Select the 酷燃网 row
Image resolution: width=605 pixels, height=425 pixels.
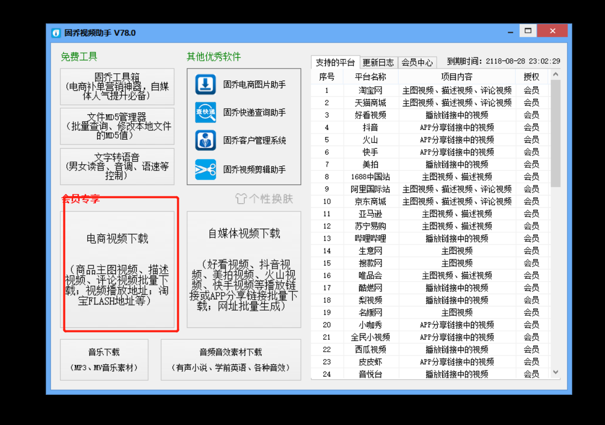click(x=430, y=288)
